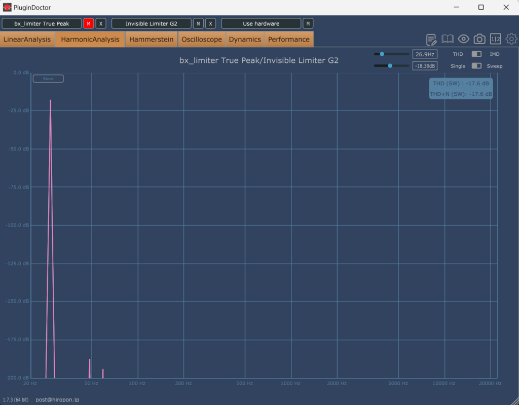Close the PluginDoctor window
The width and height of the screenshot is (519, 405).
coord(506,7)
